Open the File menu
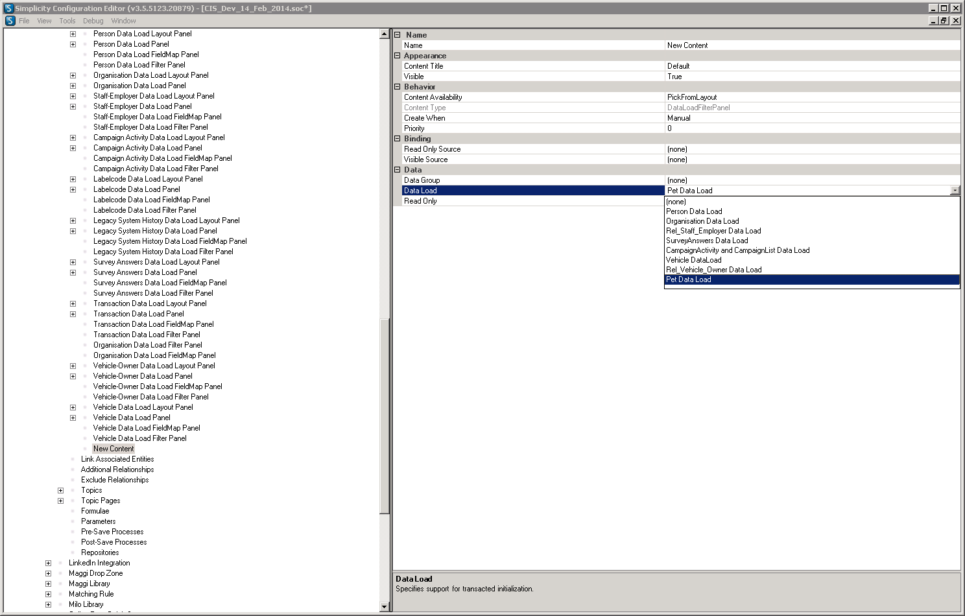This screenshot has height=616, width=965. pyautogui.click(x=24, y=21)
